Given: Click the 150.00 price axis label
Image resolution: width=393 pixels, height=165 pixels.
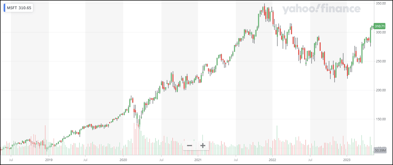Looking at the screenshot, I should coord(381,119).
